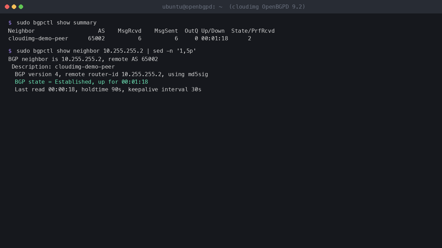Close the terminal window with the red button

(x=7, y=7)
